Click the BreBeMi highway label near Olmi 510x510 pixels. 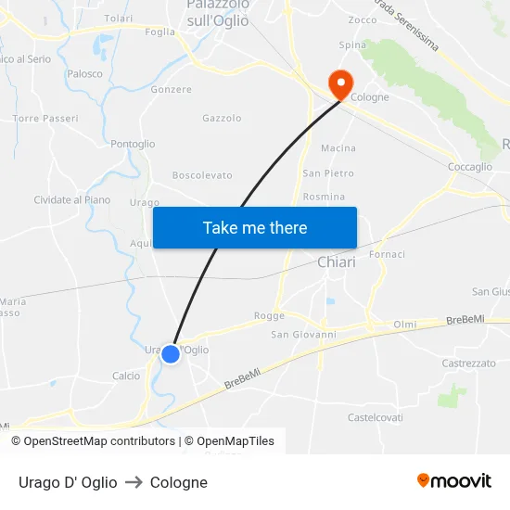tap(465, 320)
